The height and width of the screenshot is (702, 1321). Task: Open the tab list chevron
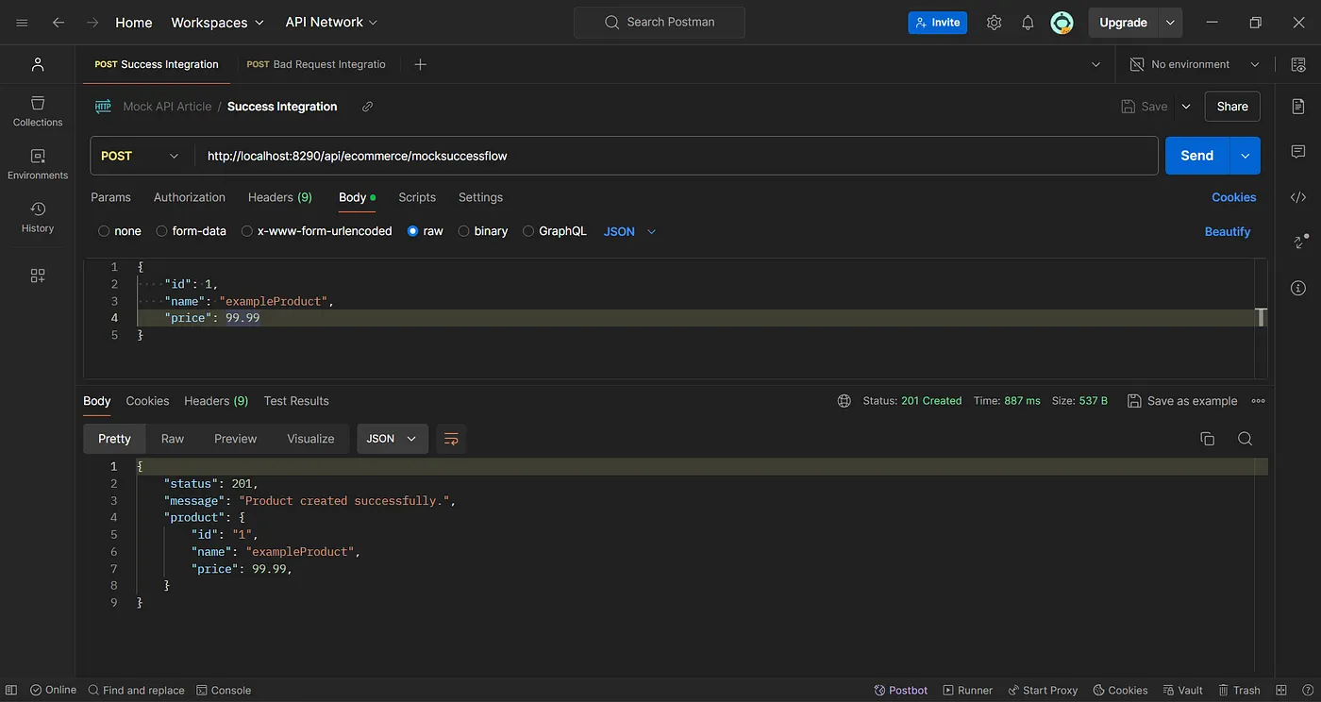[1095, 64]
